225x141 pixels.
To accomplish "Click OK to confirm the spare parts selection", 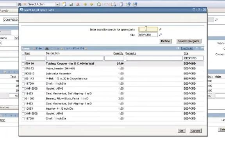I will [x=181, y=131].
